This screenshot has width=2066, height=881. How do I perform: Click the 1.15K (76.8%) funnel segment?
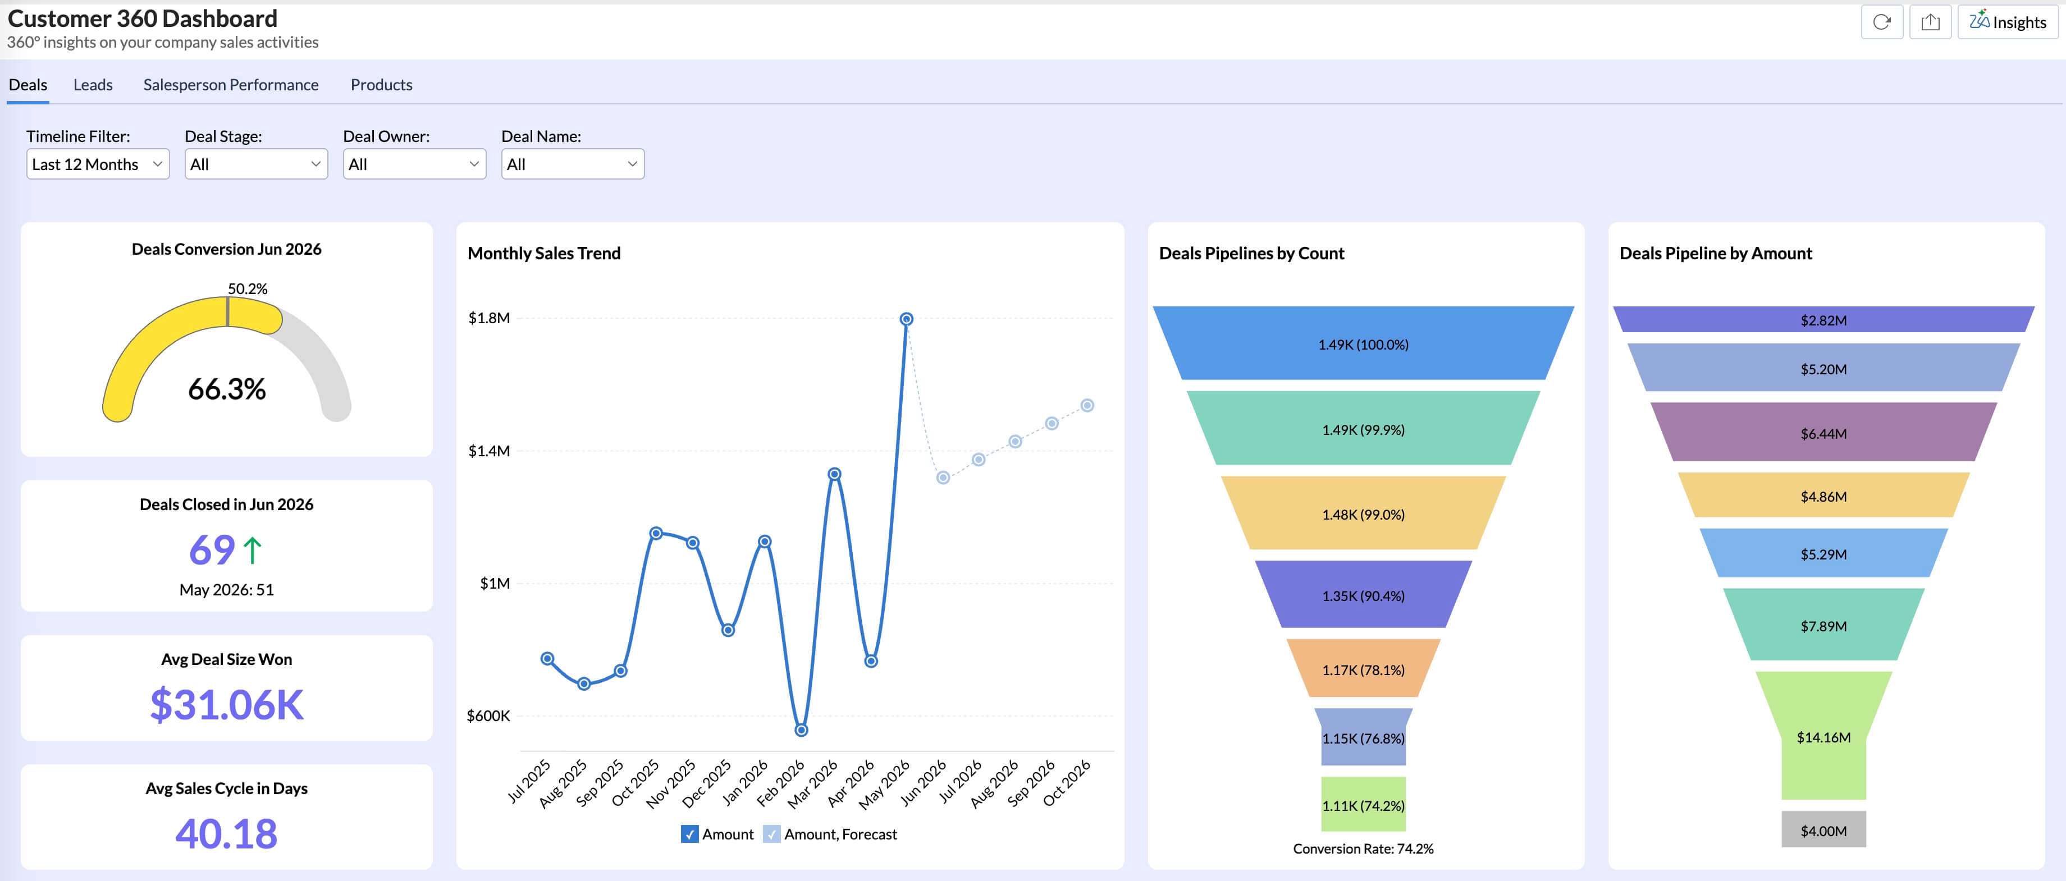[x=1364, y=737]
